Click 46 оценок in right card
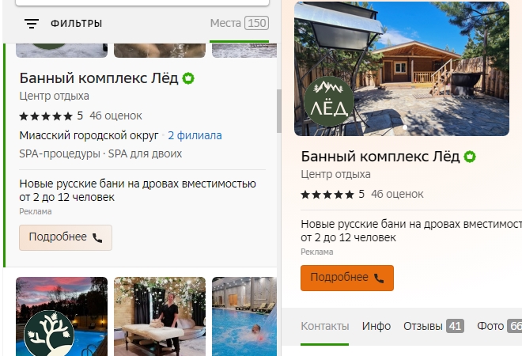522x356 pixels. [x=397, y=194]
